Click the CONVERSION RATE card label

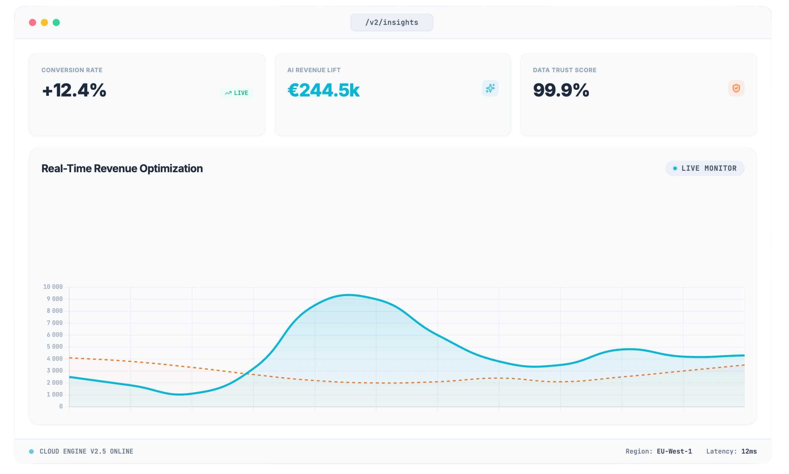pos(72,70)
